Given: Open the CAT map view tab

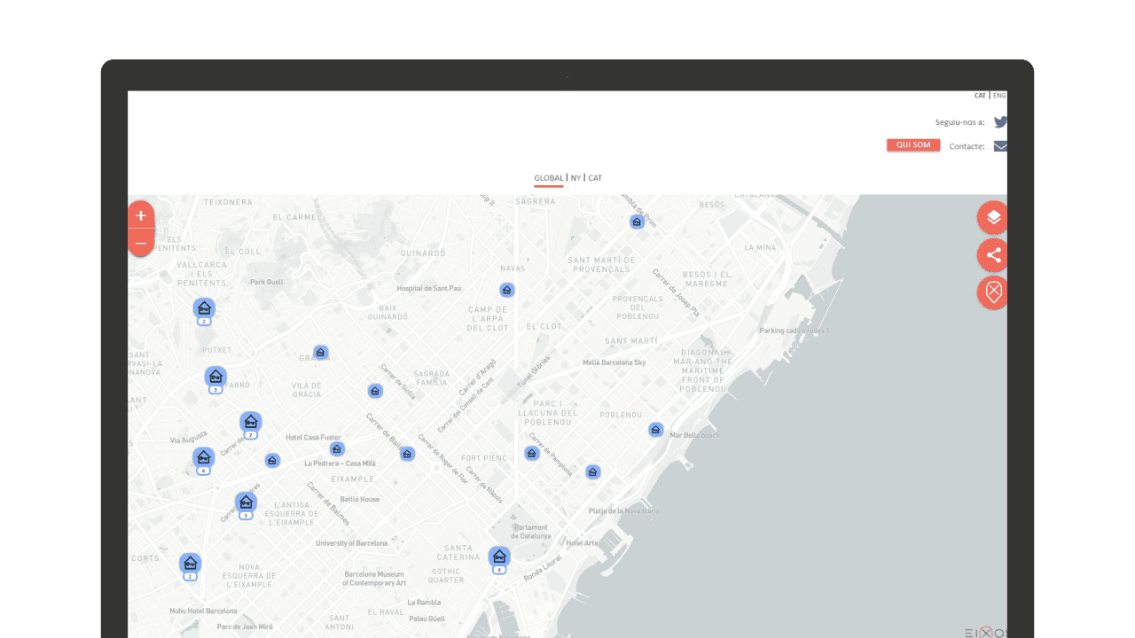Looking at the screenshot, I should tap(594, 178).
